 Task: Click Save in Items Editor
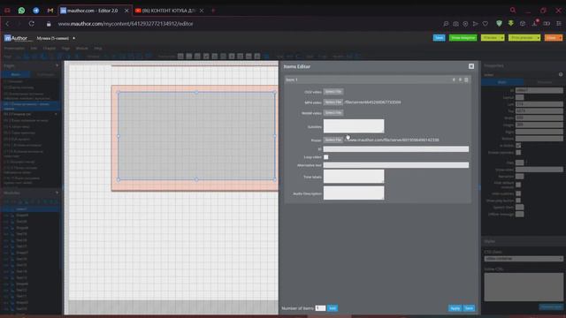(x=469, y=308)
